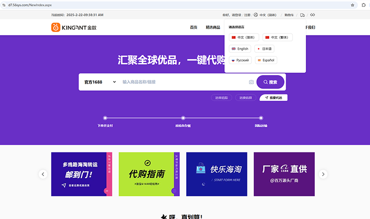Click the product name search input field
Viewport: 370px width, 219px height.
click(183, 82)
